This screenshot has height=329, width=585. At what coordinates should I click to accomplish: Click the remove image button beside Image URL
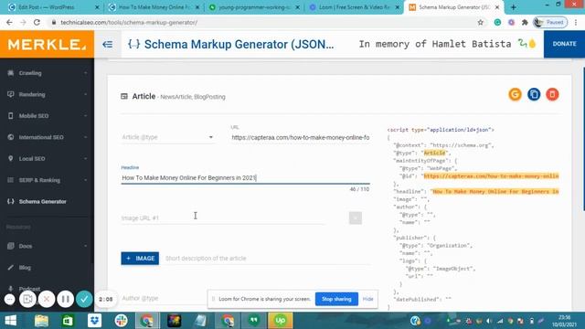point(356,218)
